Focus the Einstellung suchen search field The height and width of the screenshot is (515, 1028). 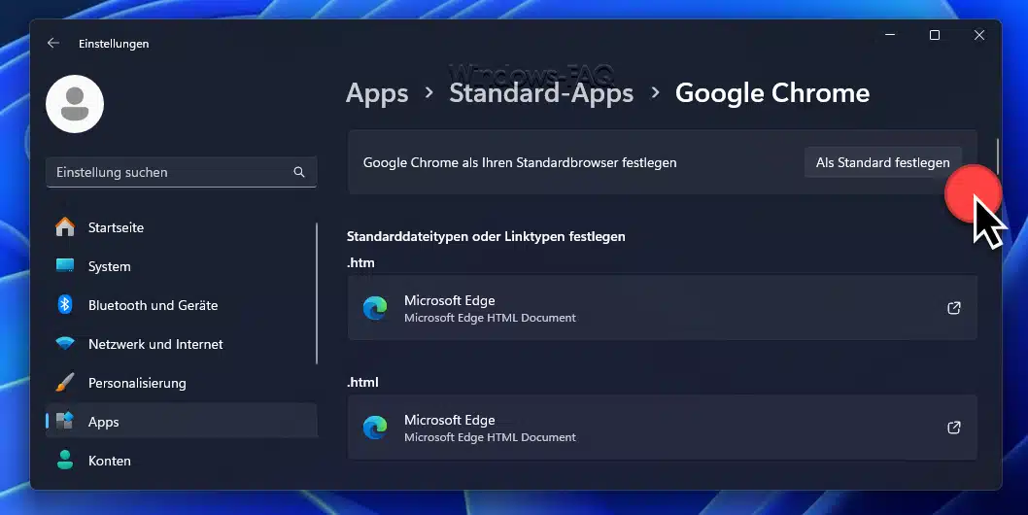(170, 172)
